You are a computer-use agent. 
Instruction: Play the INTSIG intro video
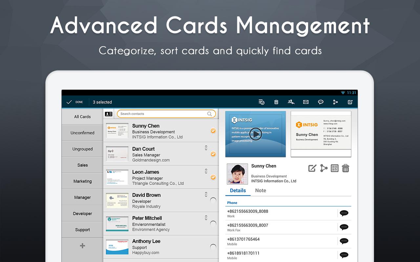pos(256,134)
